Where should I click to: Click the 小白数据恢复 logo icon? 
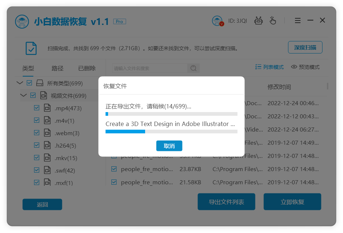click(22, 21)
